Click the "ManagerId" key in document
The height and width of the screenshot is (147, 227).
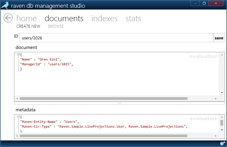coord(31,64)
